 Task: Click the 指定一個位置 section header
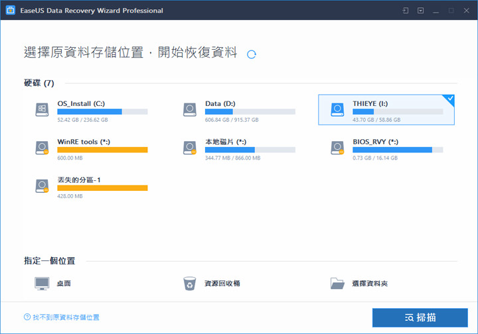49,261
